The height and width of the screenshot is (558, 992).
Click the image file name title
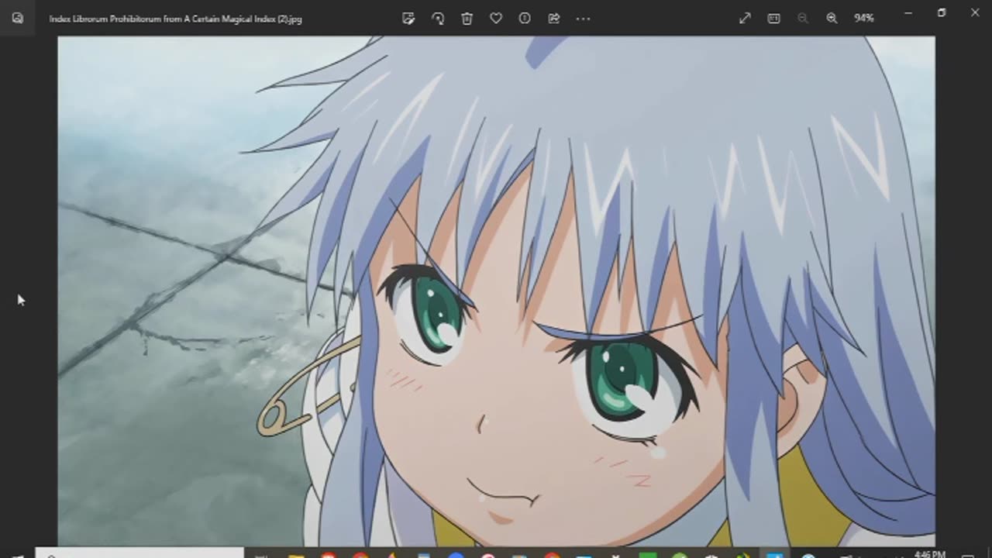(176, 19)
